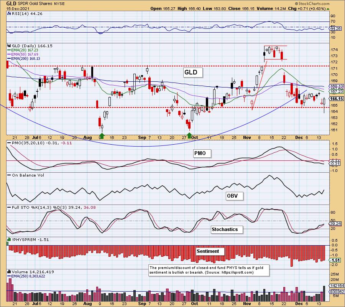345x307 pixels.
Task: Click the EMA(50) 167.69 legend entry
Action: (x=23, y=54)
